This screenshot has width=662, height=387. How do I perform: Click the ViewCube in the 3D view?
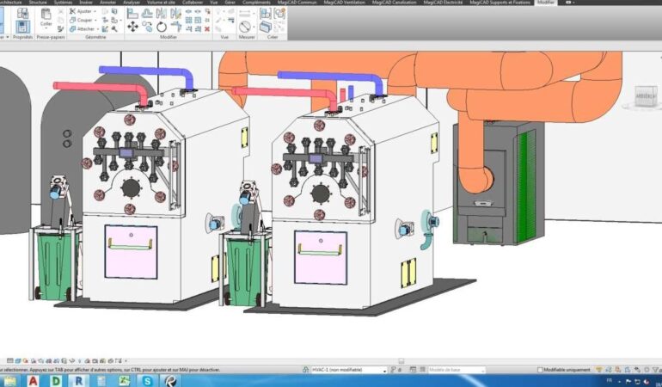click(644, 96)
